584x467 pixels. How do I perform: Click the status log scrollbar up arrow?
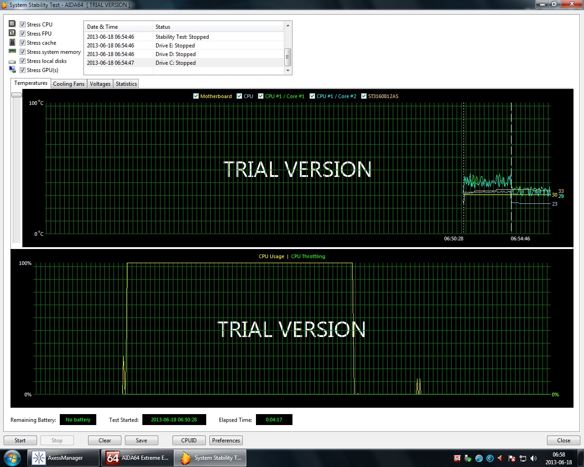[x=287, y=25]
